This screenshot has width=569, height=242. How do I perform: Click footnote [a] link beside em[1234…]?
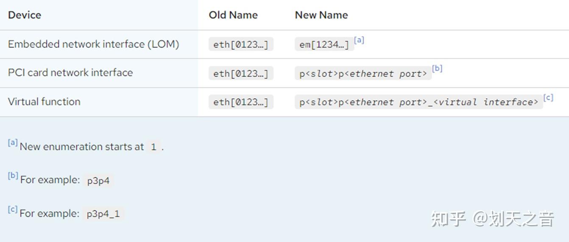coord(359,40)
